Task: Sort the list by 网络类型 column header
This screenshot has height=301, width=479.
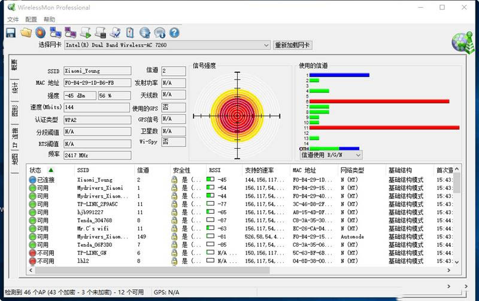Action: (362, 170)
